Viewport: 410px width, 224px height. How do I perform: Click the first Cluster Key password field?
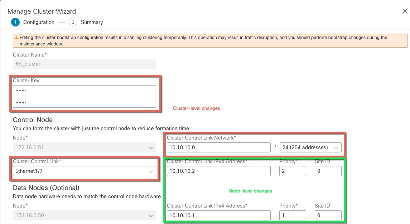(85, 90)
